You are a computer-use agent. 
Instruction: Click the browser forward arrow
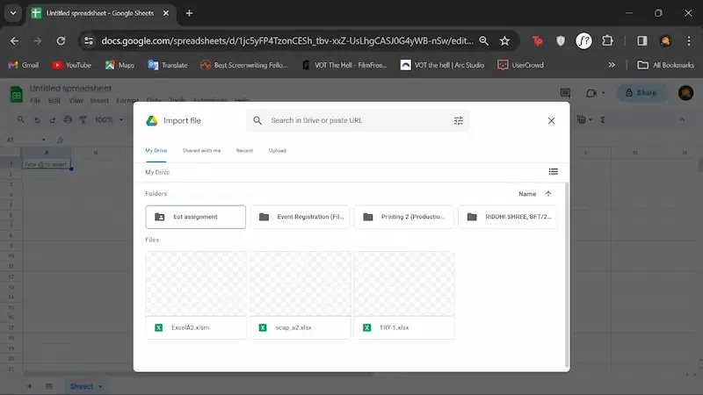37,40
